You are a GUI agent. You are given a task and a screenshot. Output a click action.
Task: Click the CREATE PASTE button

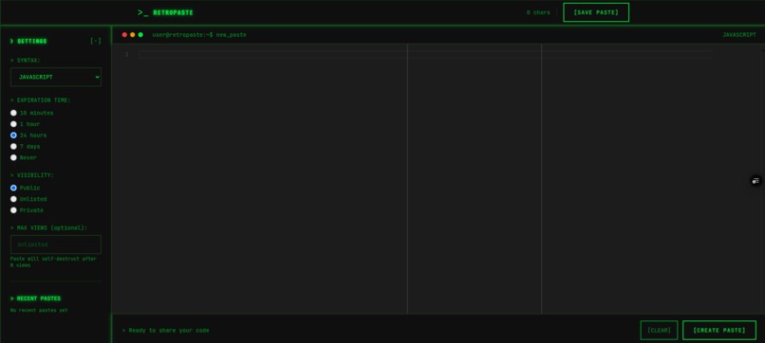pos(719,331)
